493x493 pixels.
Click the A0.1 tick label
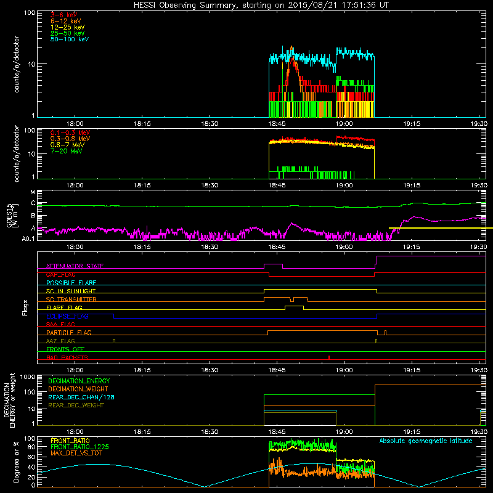tap(28, 238)
